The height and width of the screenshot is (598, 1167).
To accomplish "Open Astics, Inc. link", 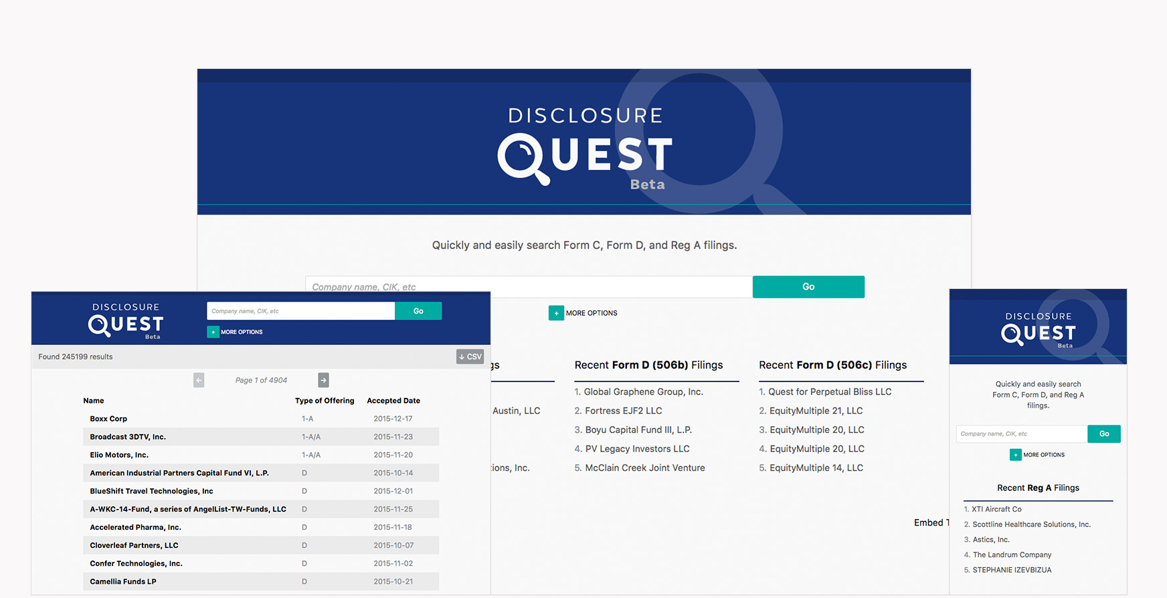I will tap(991, 540).
